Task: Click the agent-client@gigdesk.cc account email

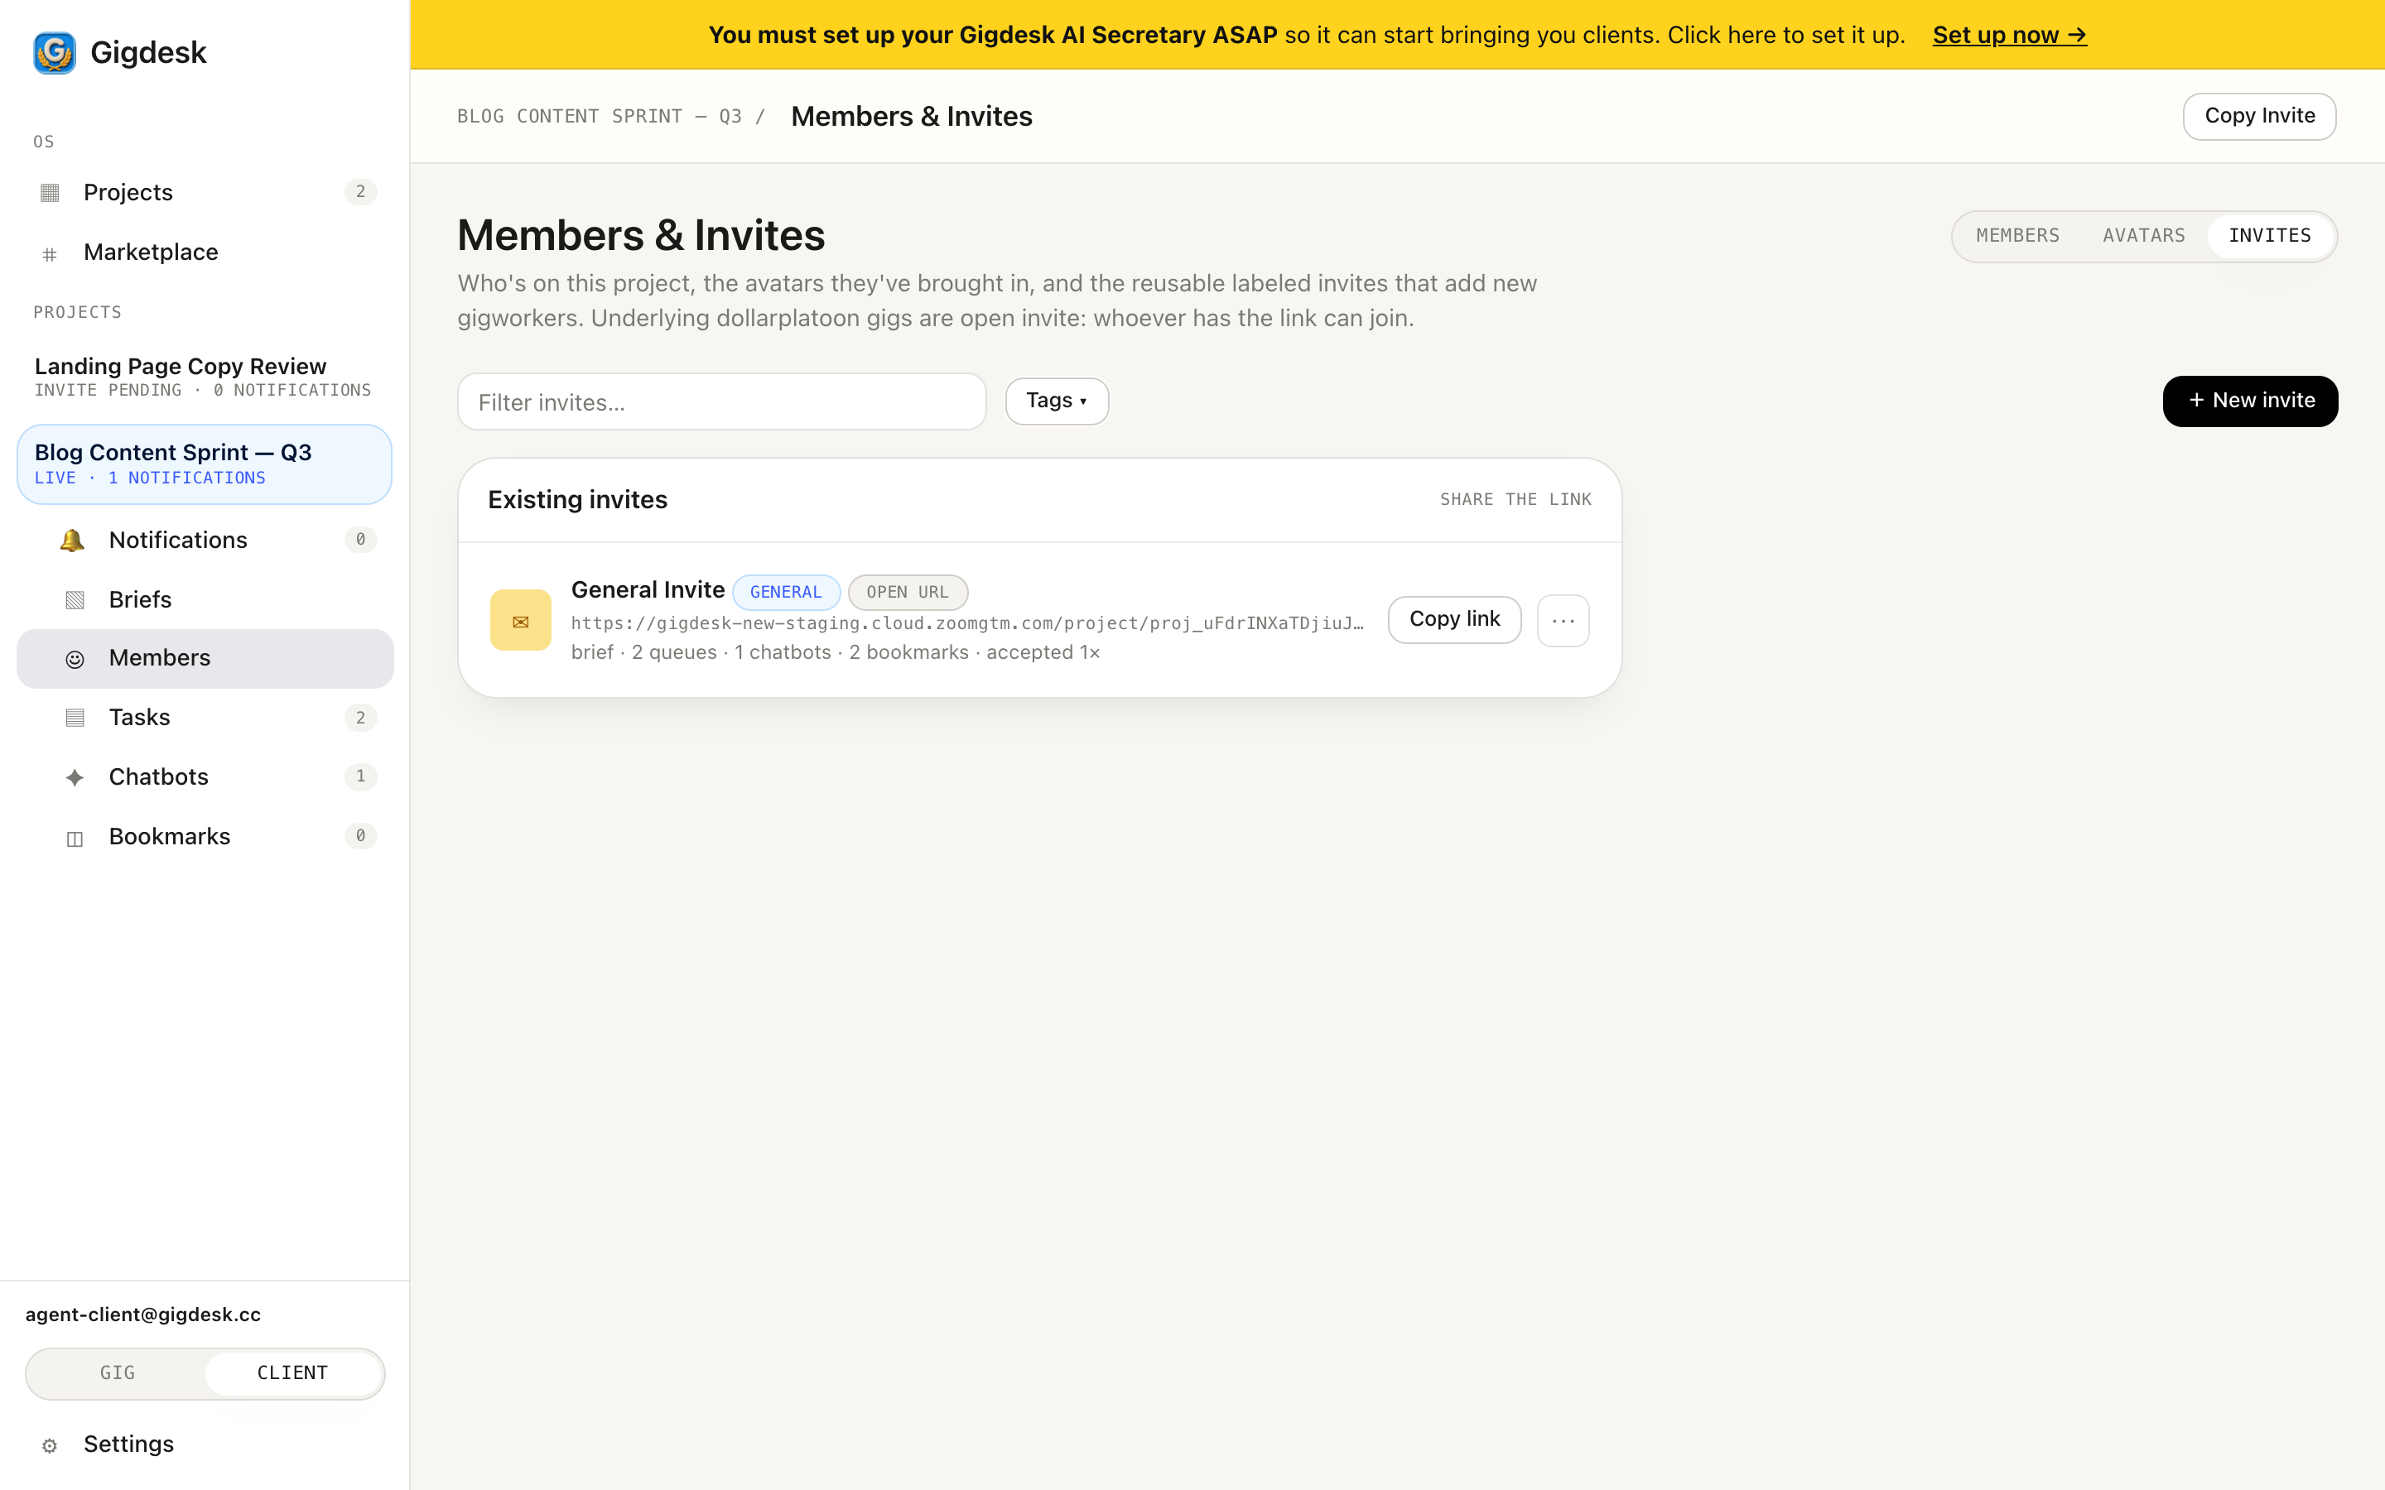Action: click(x=143, y=1315)
